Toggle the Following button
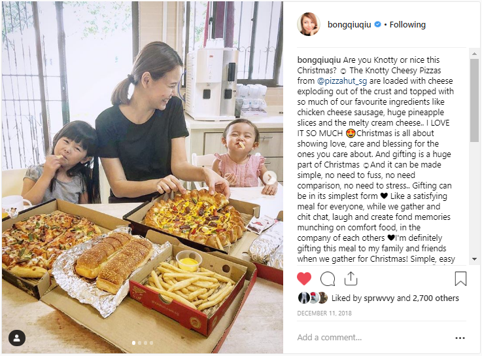This screenshot has height=356, width=482. pyautogui.click(x=407, y=25)
